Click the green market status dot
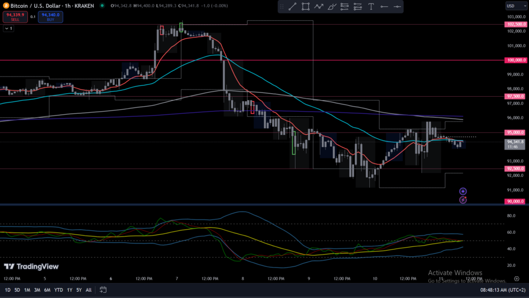The height and width of the screenshot is (298, 529). (x=102, y=6)
